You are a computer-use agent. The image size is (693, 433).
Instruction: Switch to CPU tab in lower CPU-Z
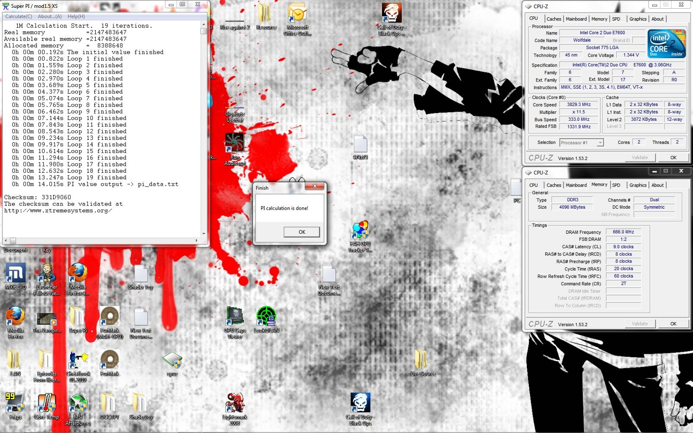point(533,185)
